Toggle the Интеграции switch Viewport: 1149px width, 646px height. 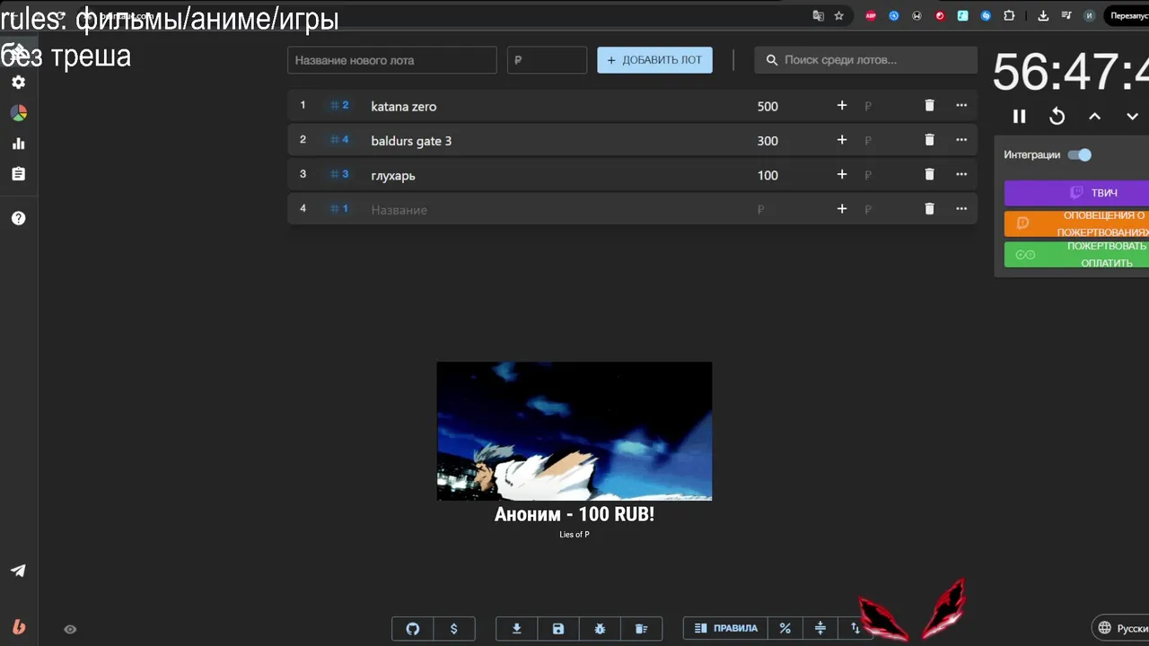tap(1080, 154)
